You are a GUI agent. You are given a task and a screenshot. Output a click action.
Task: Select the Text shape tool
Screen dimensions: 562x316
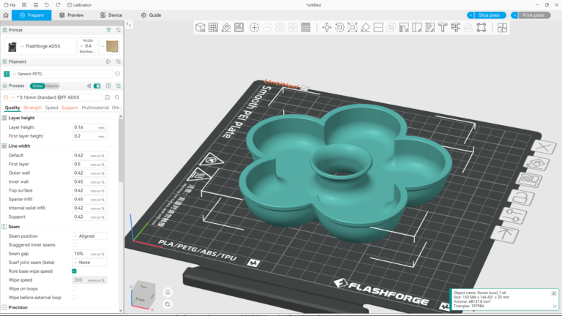443,27
